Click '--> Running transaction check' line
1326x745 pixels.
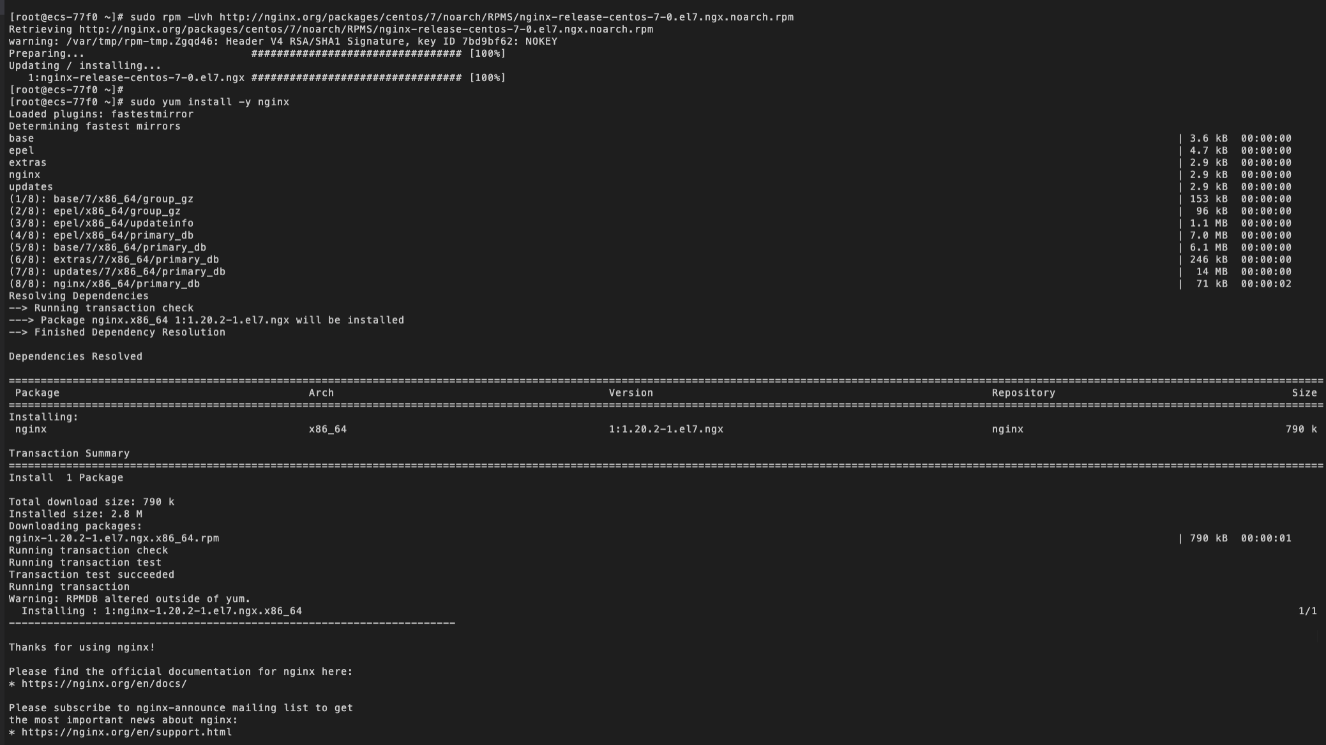pos(101,308)
